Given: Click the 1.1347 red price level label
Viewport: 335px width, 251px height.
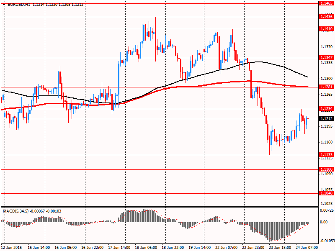Looking at the screenshot, I should coord(326,58).
